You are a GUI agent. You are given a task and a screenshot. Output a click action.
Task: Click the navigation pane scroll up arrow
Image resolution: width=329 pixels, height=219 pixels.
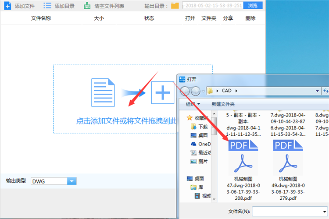coord(214,114)
